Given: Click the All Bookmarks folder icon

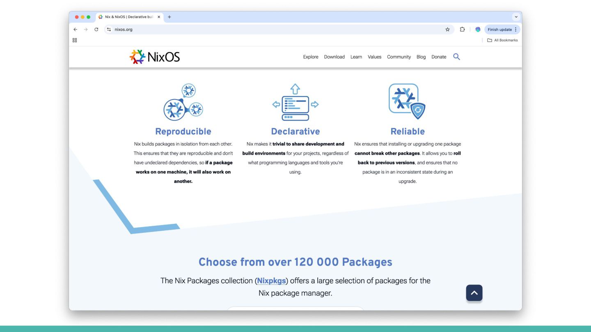Looking at the screenshot, I should pyautogui.click(x=489, y=40).
